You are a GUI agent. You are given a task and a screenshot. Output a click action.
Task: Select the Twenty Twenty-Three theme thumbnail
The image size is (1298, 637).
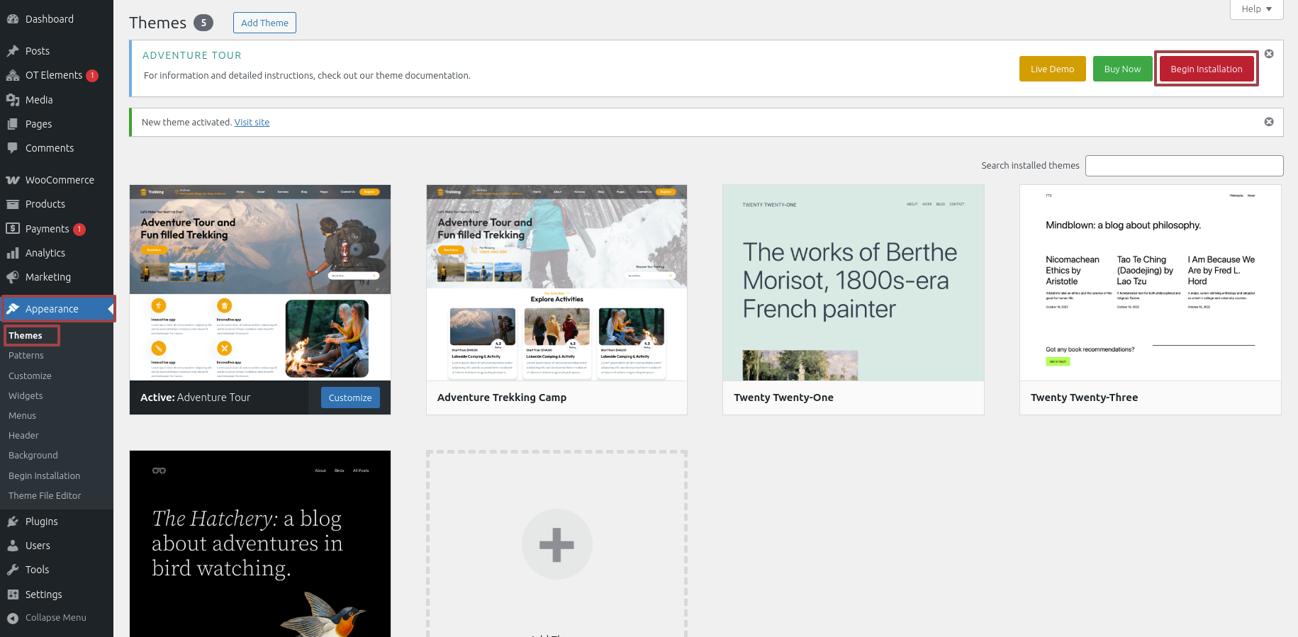click(x=1151, y=283)
